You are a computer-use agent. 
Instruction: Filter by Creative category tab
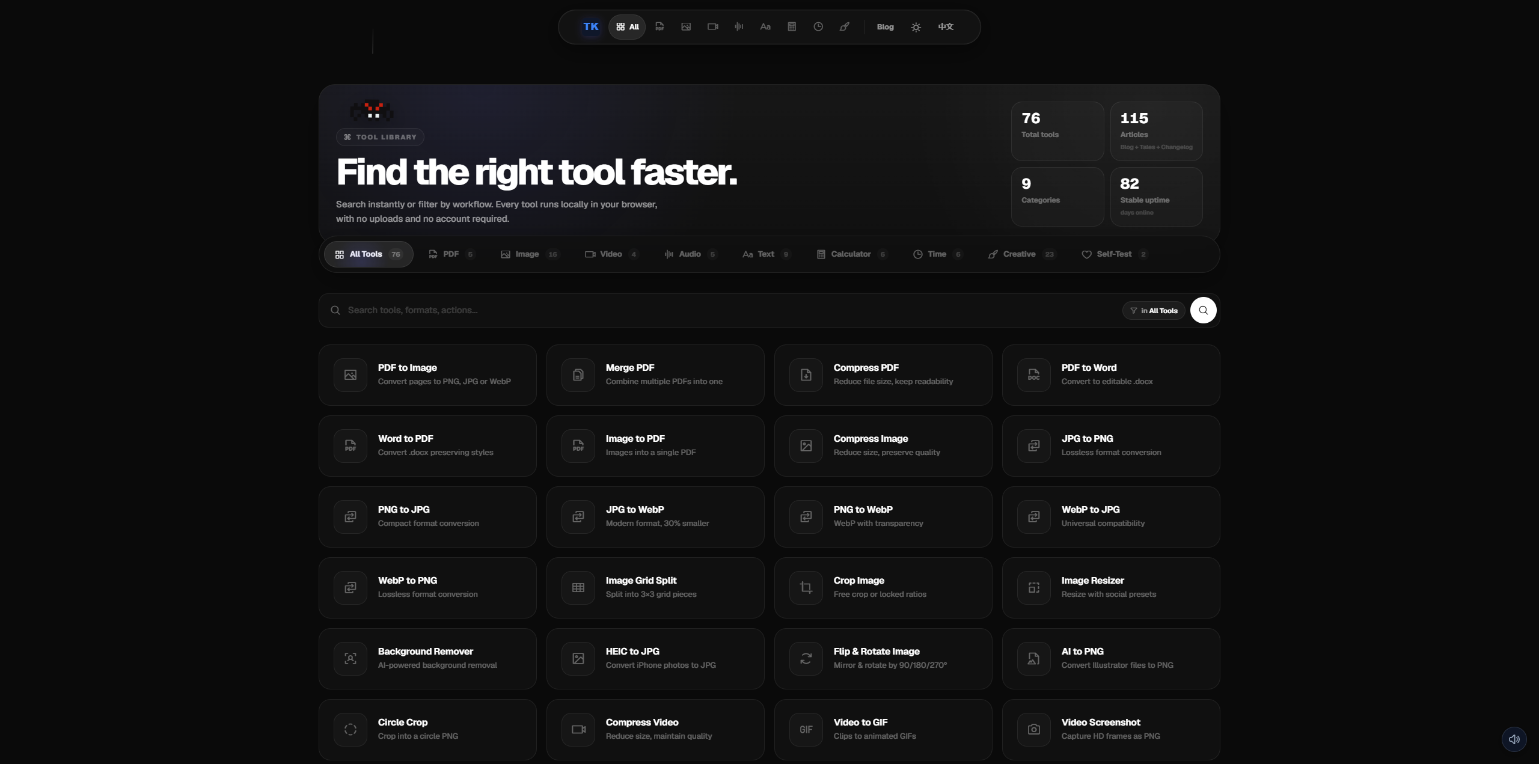tap(1021, 254)
